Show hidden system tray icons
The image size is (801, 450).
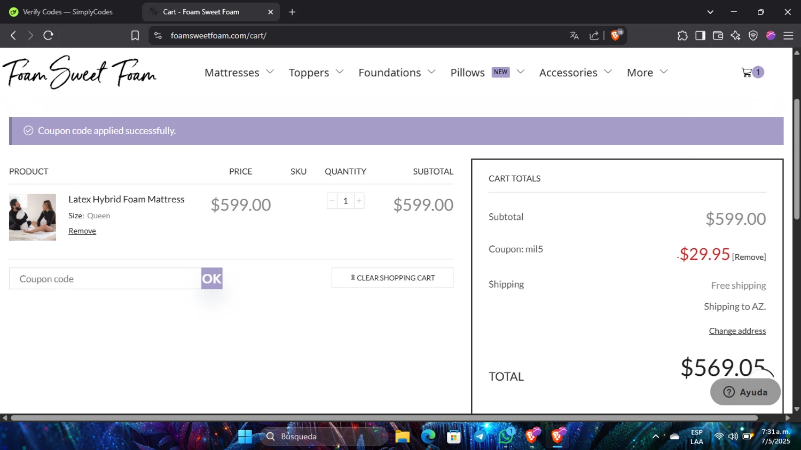point(656,437)
